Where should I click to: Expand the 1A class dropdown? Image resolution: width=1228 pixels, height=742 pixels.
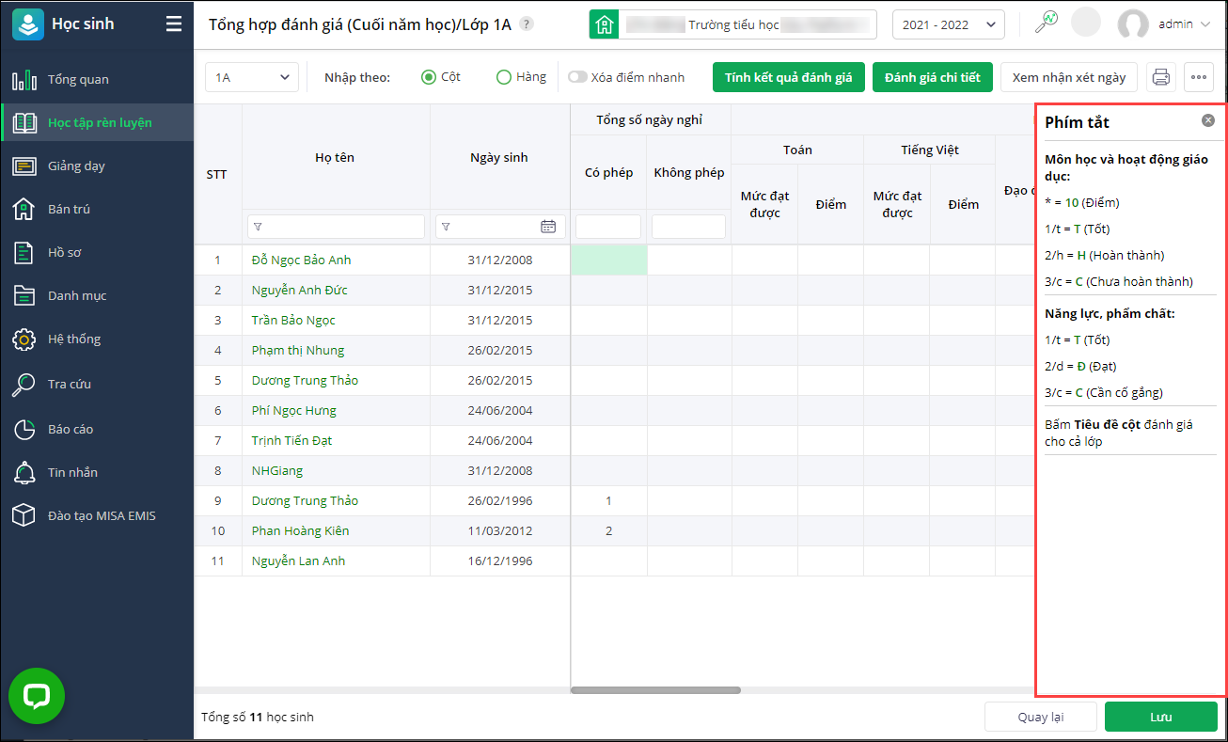point(251,77)
